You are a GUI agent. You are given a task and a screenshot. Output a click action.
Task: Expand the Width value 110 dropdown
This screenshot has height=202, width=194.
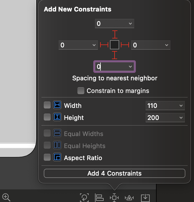[x=181, y=106]
